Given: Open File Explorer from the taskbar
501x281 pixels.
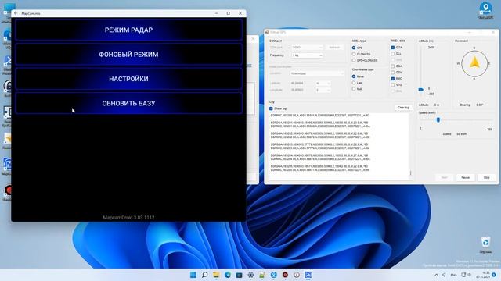Looking at the screenshot, I should [216, 275].
